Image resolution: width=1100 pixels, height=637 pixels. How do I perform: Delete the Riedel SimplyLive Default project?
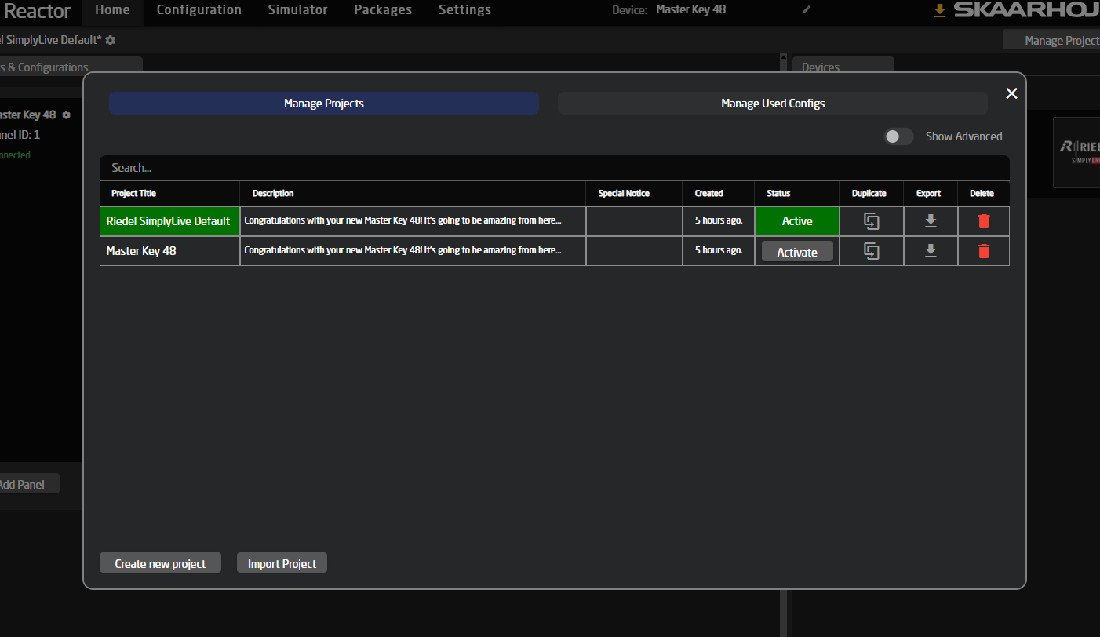(x=984, y=221)
